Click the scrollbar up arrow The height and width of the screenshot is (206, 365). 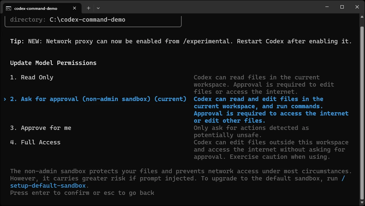(x=362, y=17)
